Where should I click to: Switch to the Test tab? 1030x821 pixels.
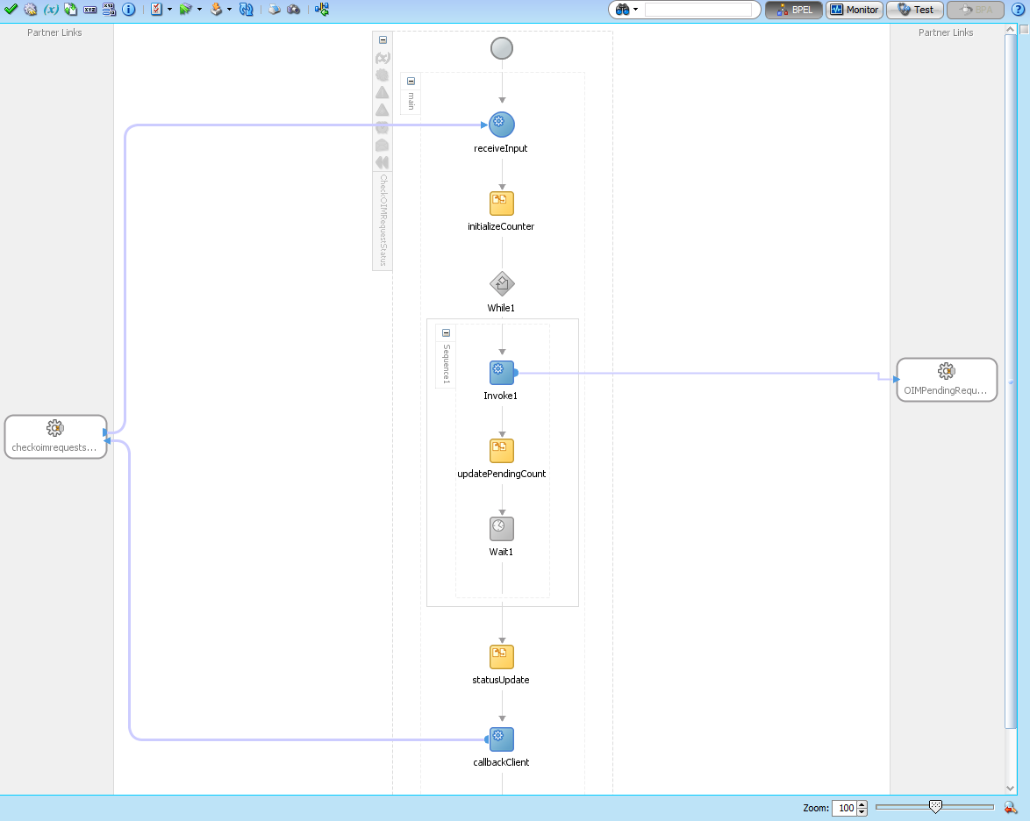(x=914, y=10)
